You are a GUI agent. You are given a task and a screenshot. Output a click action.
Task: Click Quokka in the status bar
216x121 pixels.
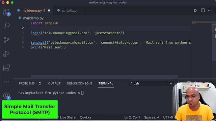tap(85, 117)
